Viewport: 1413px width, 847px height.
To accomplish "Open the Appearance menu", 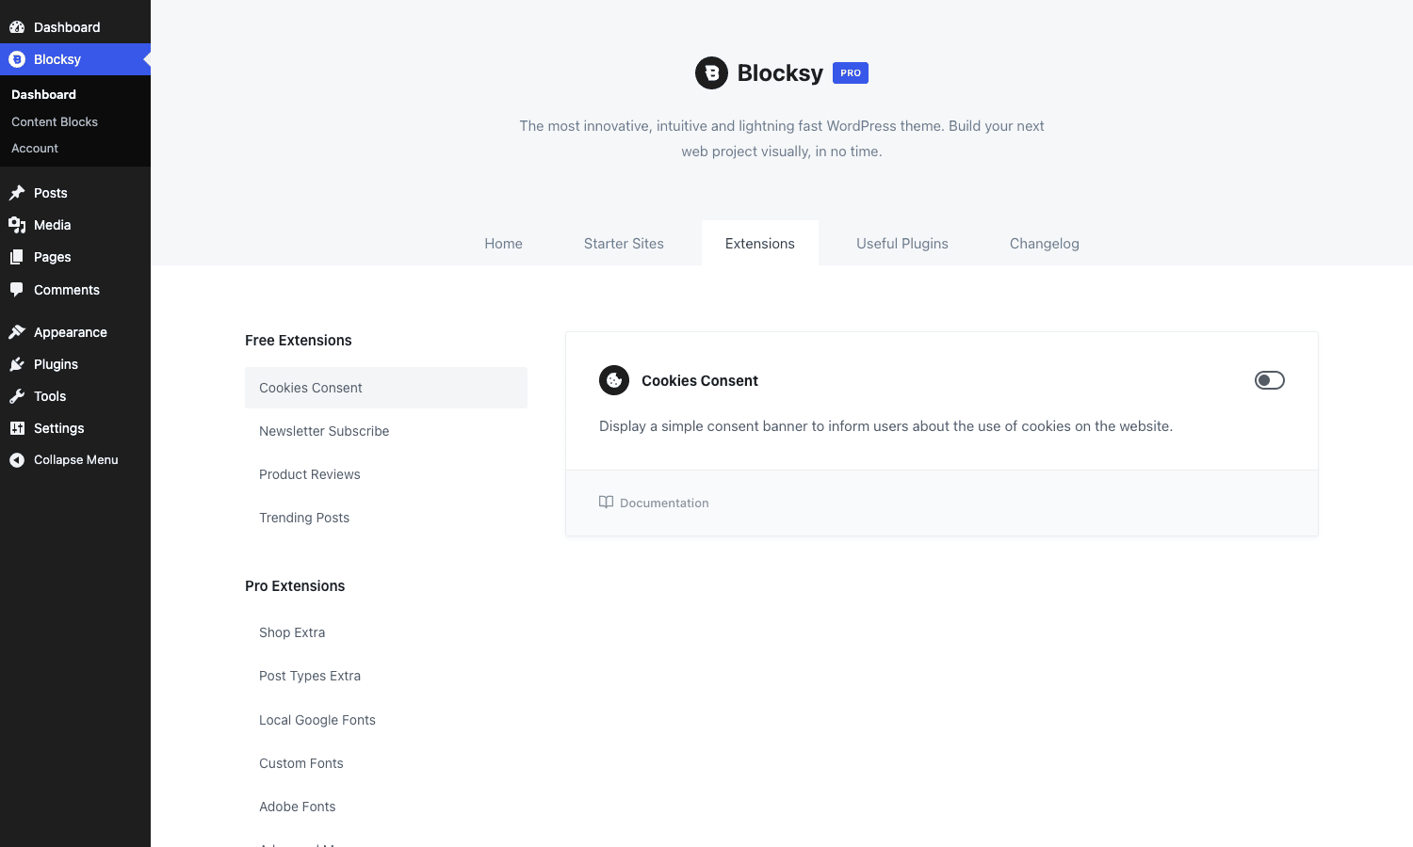I will click(x=75, y=332).
